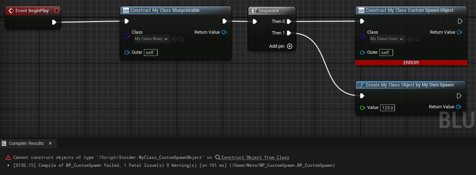Click the Outer pin on Construct My Class Blueprintable

(127, 53)
